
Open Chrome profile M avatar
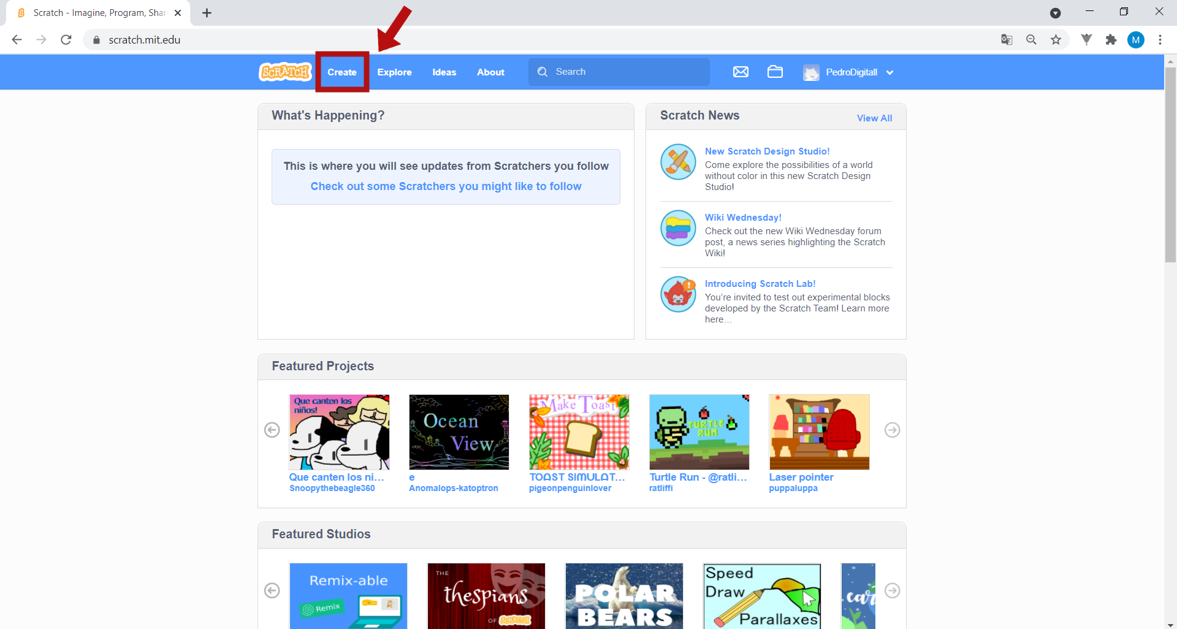click(x=1136, y=40)
